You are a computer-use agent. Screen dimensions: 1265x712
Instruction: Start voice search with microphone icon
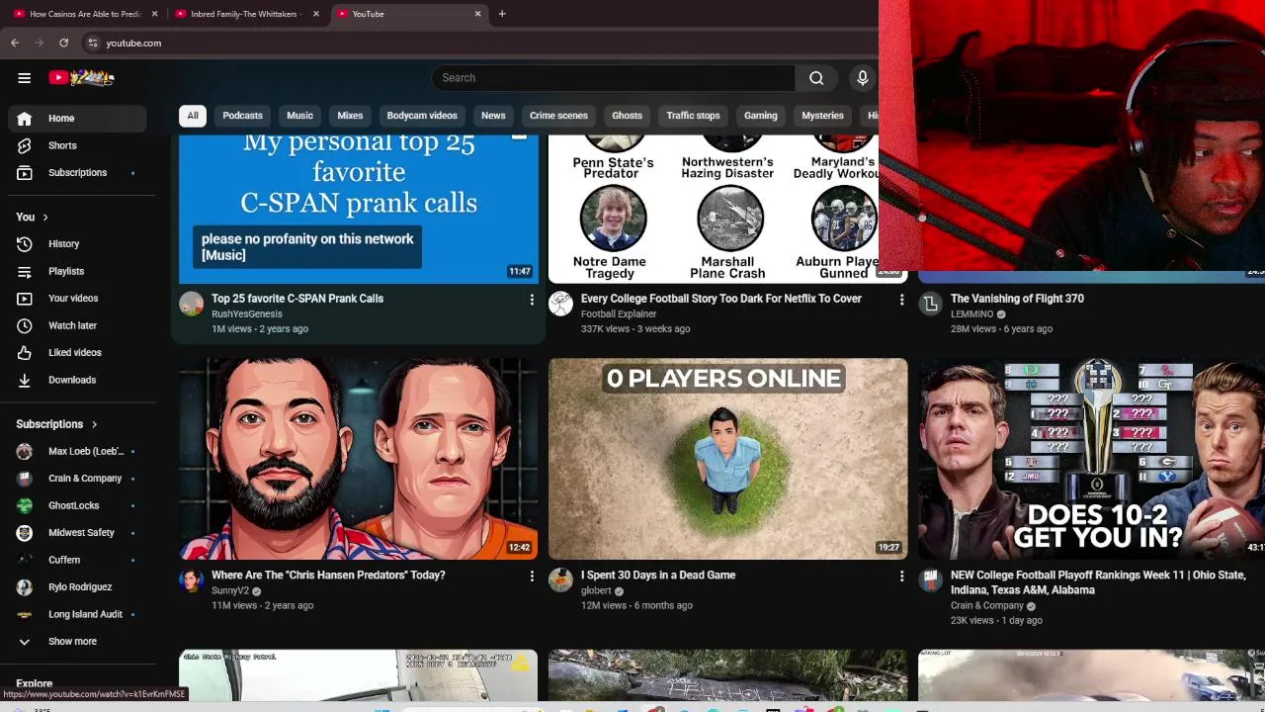click(x=863, y=78)
